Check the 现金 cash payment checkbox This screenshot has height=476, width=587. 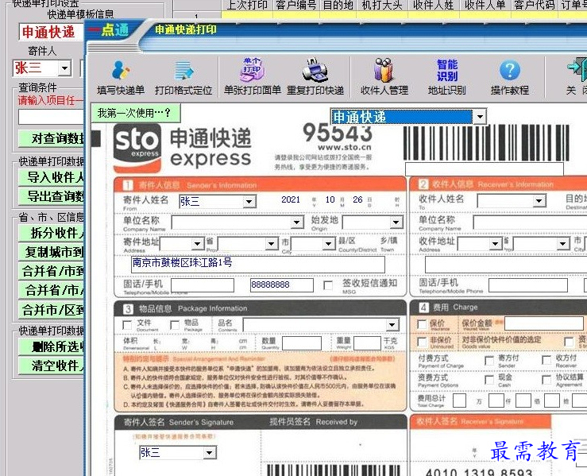tap(489, 380)
